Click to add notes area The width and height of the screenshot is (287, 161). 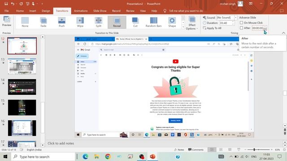[61, 143]
